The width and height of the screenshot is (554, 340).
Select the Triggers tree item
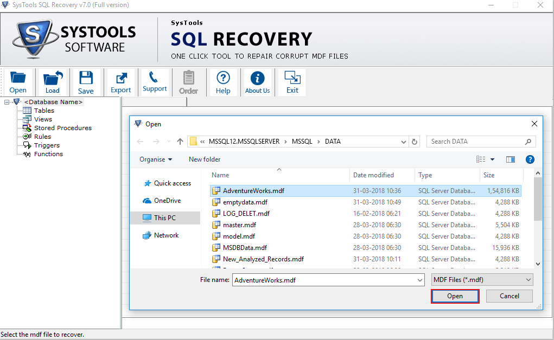tap(47, 145)
